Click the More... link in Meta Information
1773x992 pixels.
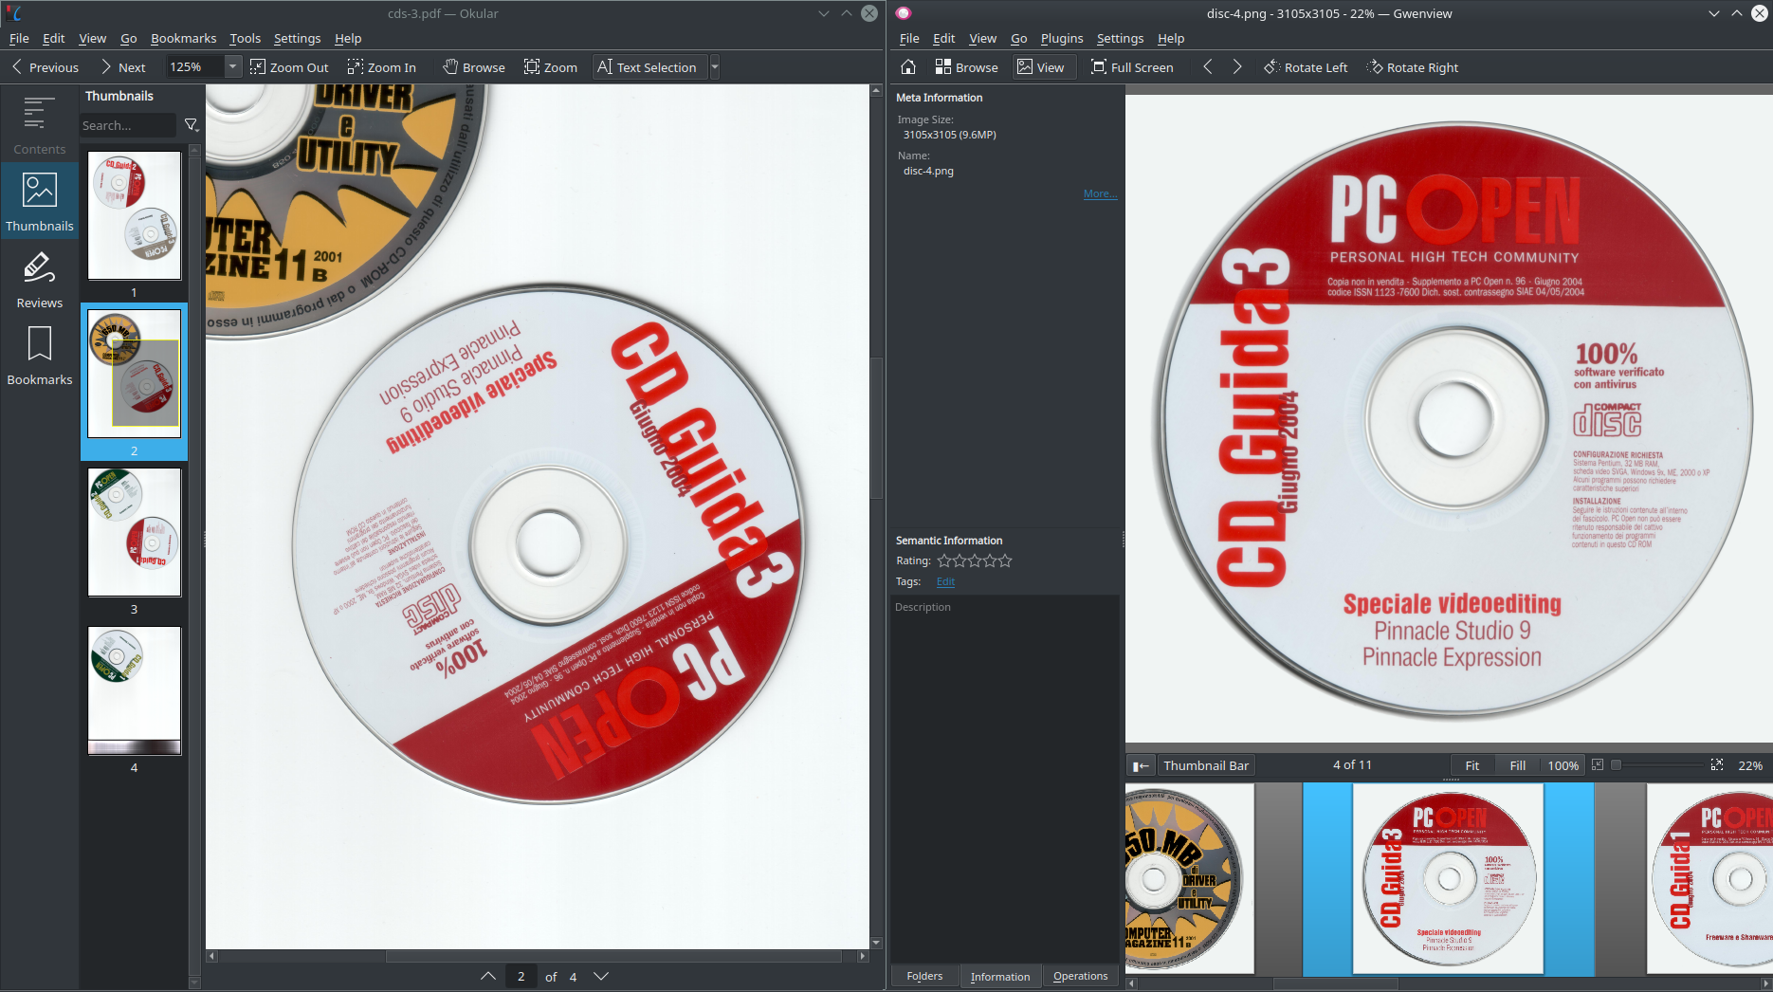(x=1100, y=193)
